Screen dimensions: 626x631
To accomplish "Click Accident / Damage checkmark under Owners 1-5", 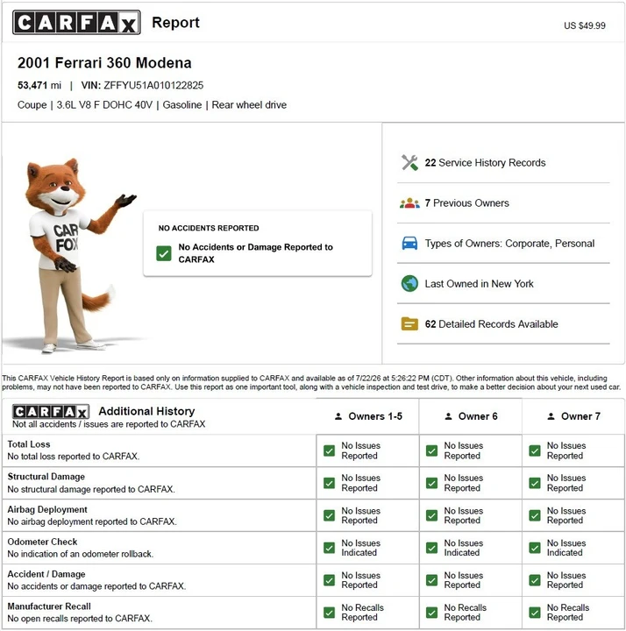I will pos(329,580).
